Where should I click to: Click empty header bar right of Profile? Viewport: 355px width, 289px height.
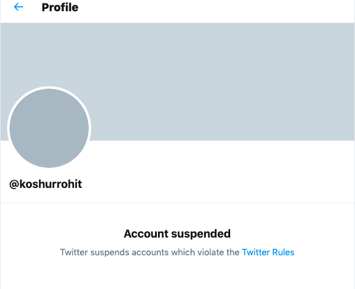225,8
